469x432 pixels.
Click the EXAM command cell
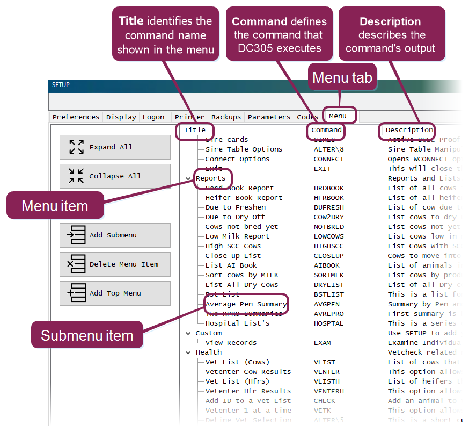pos(322,343)
